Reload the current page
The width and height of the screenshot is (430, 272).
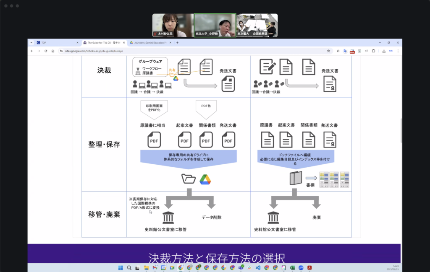[x=46, y=51]
